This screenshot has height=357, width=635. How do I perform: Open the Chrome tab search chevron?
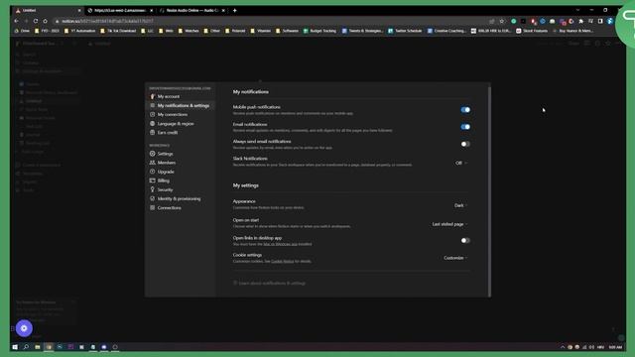tap(577, 10)
